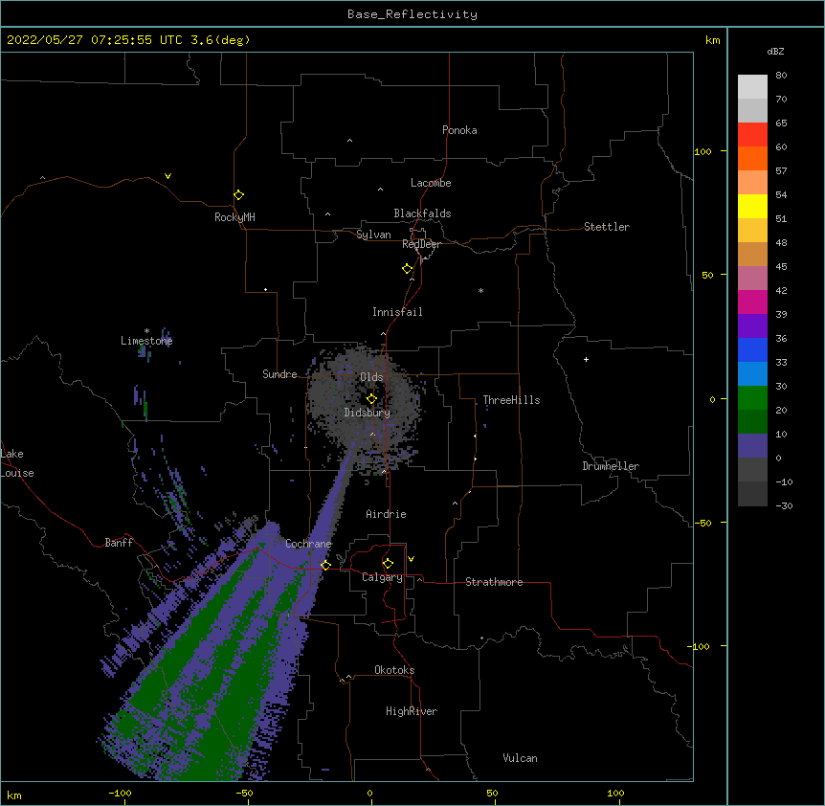The width and height of the screenshot is (825, 806).
Task: Pick the purple 39-36 dBZ legend swatch
Action: coord(752,326)
